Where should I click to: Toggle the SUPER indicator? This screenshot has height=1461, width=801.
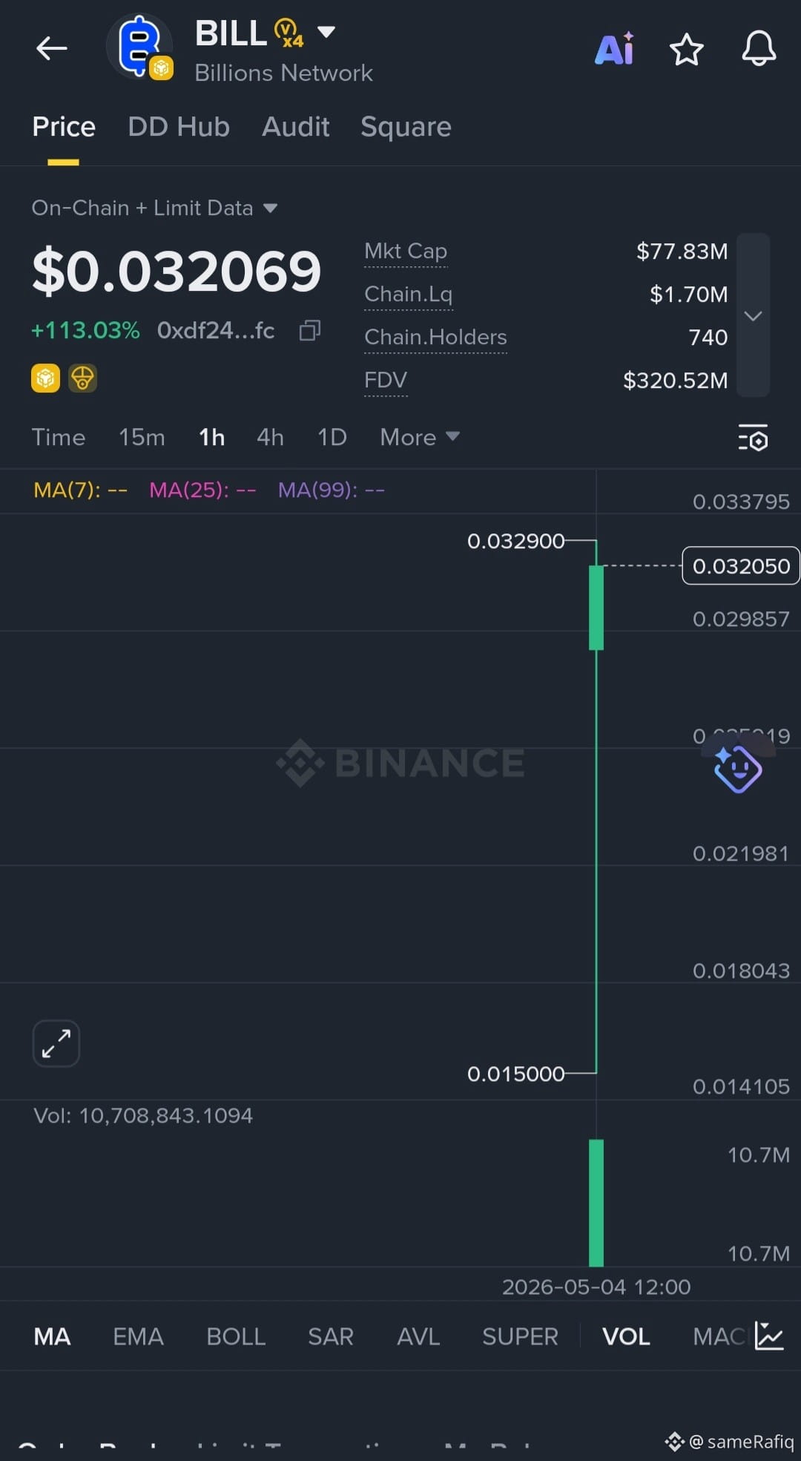pyautogui.click(x=520, y=1336)
